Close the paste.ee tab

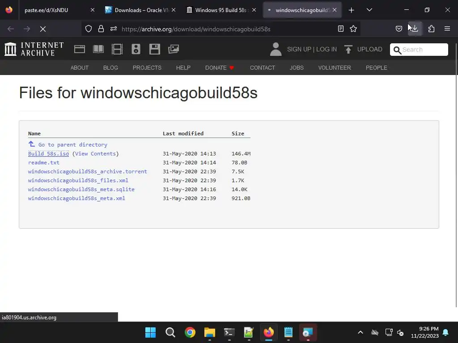coord(93,10)
